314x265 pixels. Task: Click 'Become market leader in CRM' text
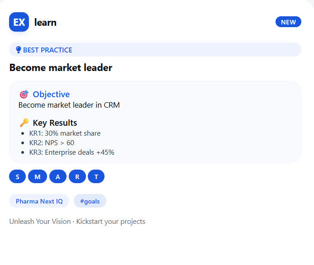[69, 105]
